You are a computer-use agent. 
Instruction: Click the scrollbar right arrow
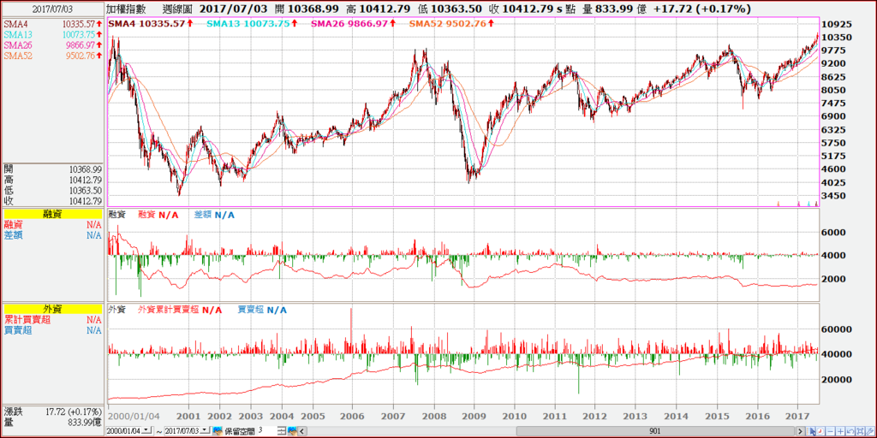(x=800, y=431)
